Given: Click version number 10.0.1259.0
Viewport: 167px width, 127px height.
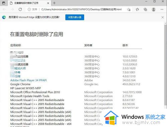Looking at the screenshot, I should (x=130, y=56).
